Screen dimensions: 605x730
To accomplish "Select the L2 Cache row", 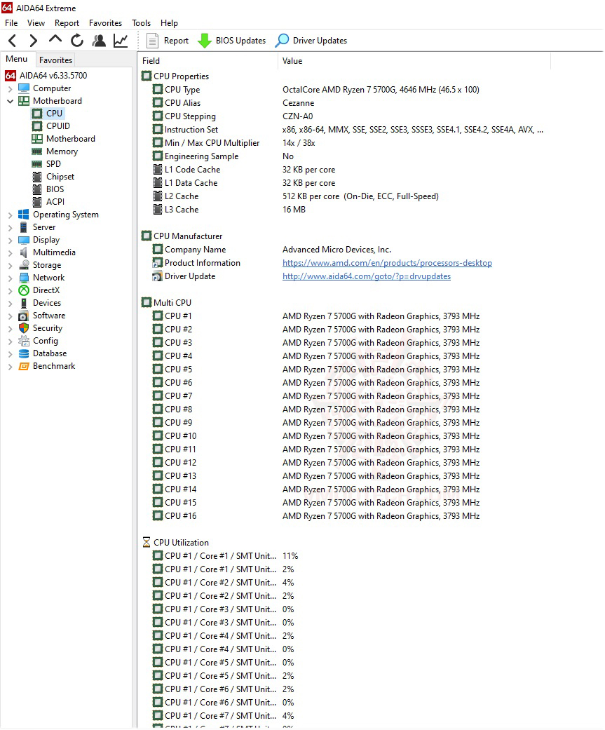I will click(344, 196).
